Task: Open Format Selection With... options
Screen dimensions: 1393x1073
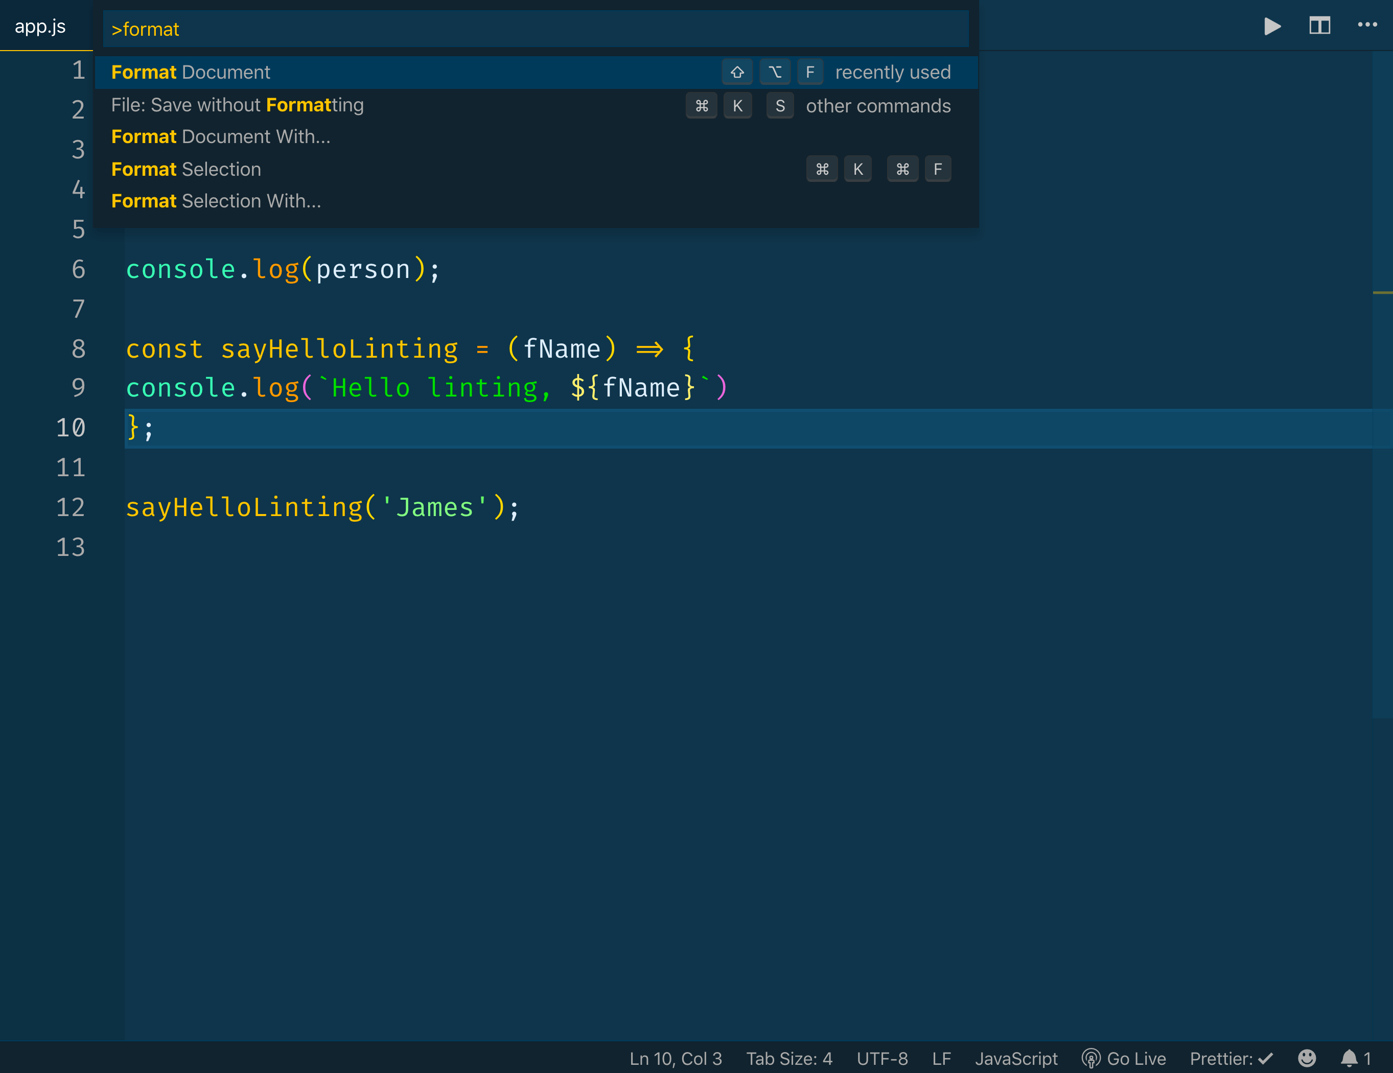Action: coord(216,200)
